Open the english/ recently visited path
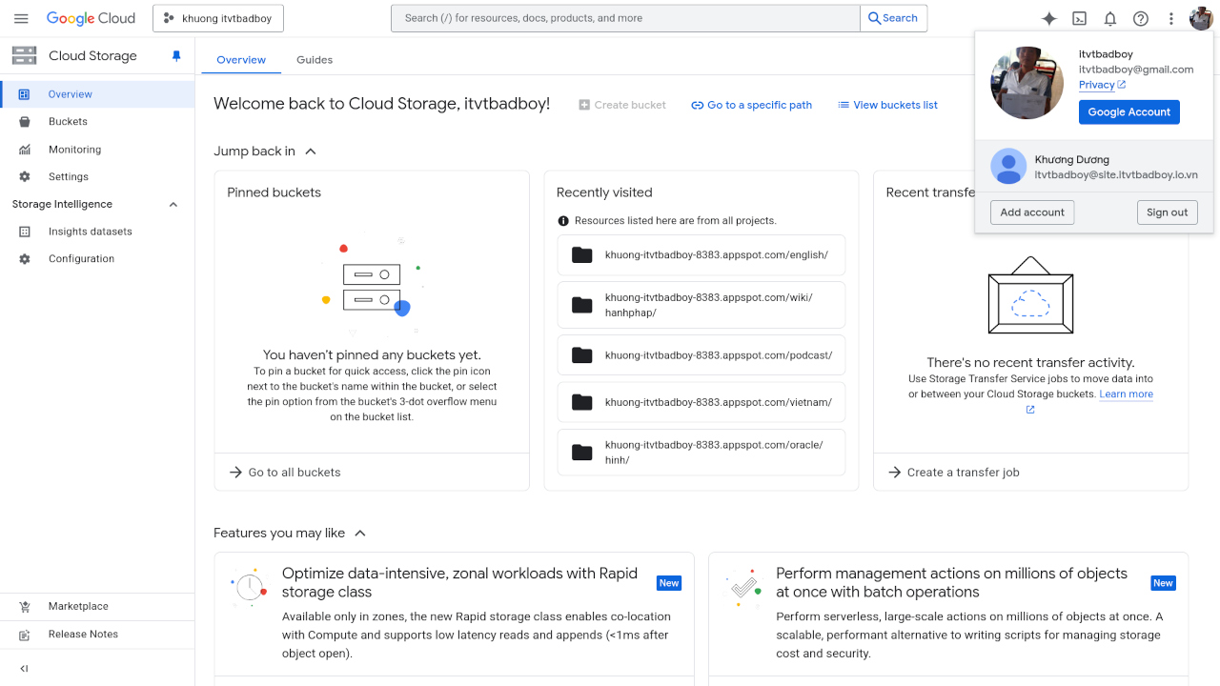 click(701, 255)
